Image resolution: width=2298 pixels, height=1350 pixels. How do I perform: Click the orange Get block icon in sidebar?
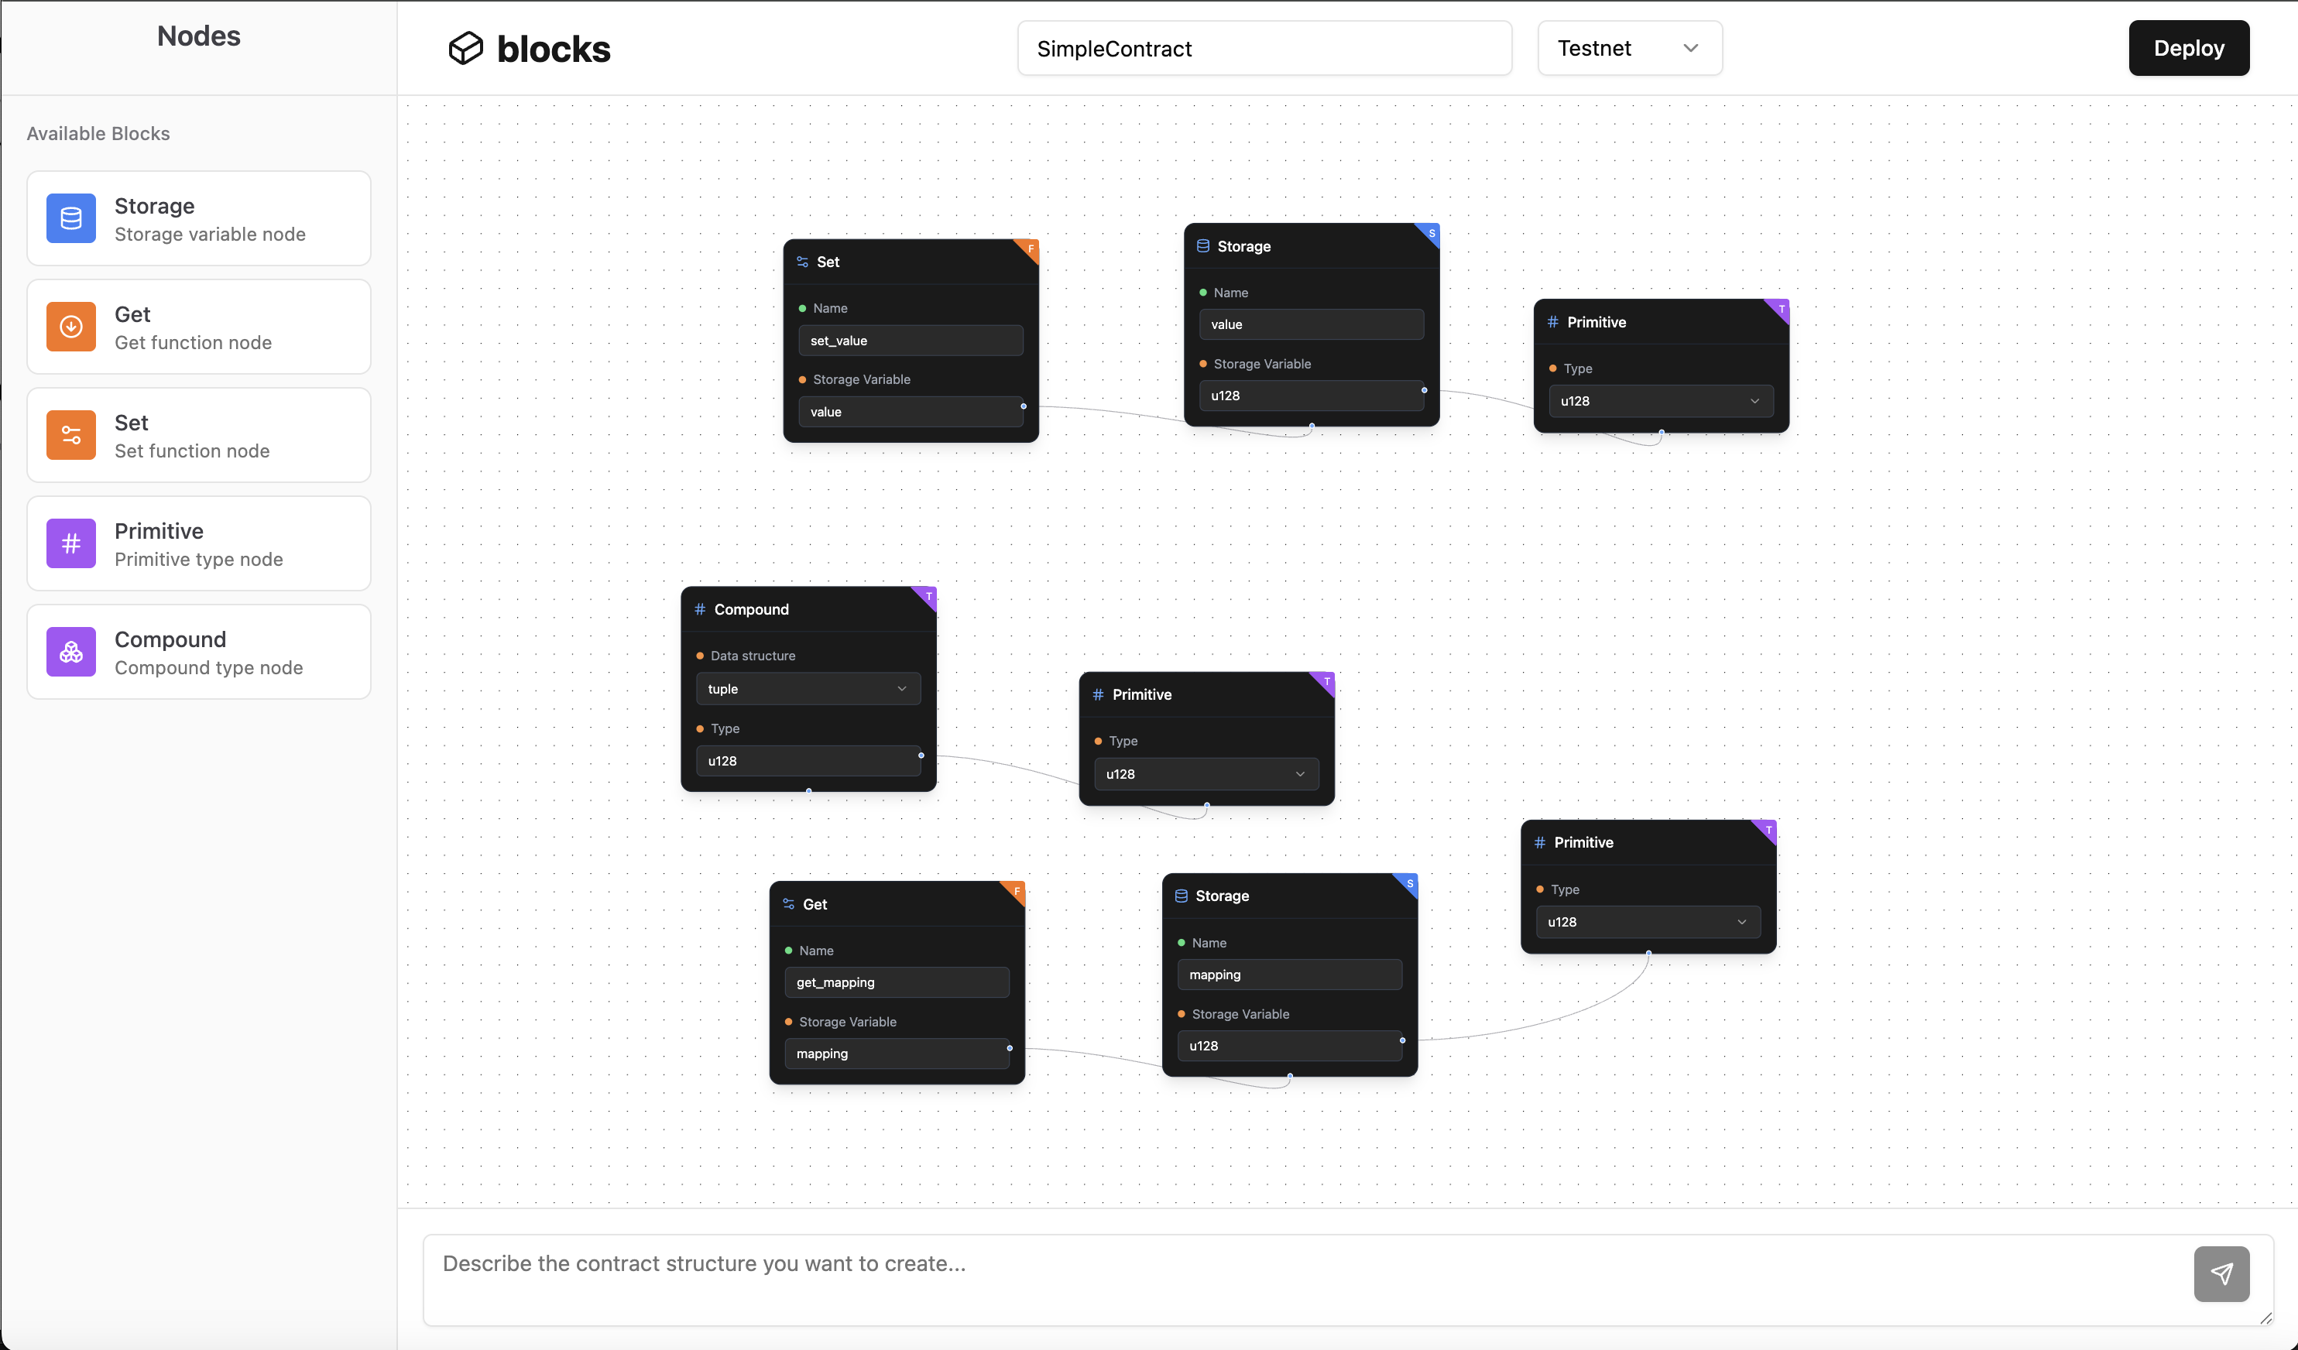(71, 327)
